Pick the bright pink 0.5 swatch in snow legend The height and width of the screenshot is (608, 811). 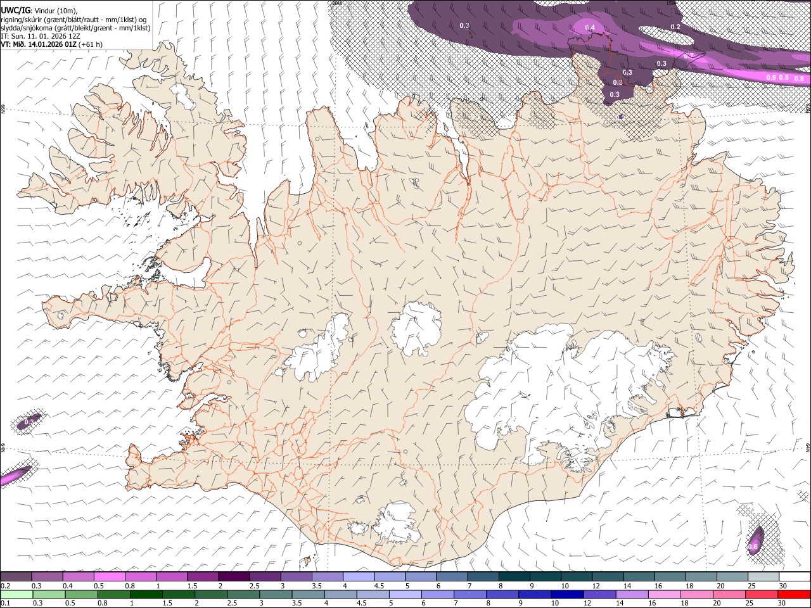click(x=109, y=577)
